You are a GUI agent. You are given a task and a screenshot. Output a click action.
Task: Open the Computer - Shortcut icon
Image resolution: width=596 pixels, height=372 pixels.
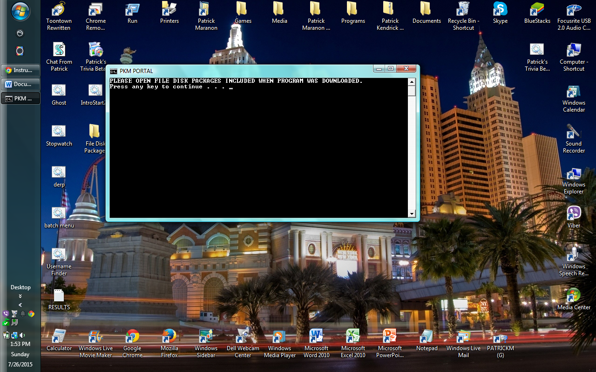point(574,57)
